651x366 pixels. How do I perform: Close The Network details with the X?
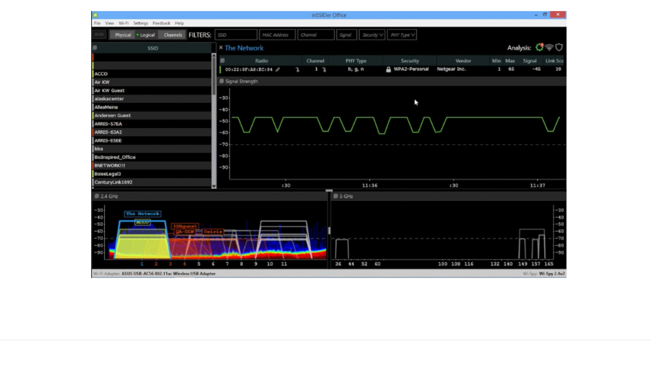coord(221,48)
